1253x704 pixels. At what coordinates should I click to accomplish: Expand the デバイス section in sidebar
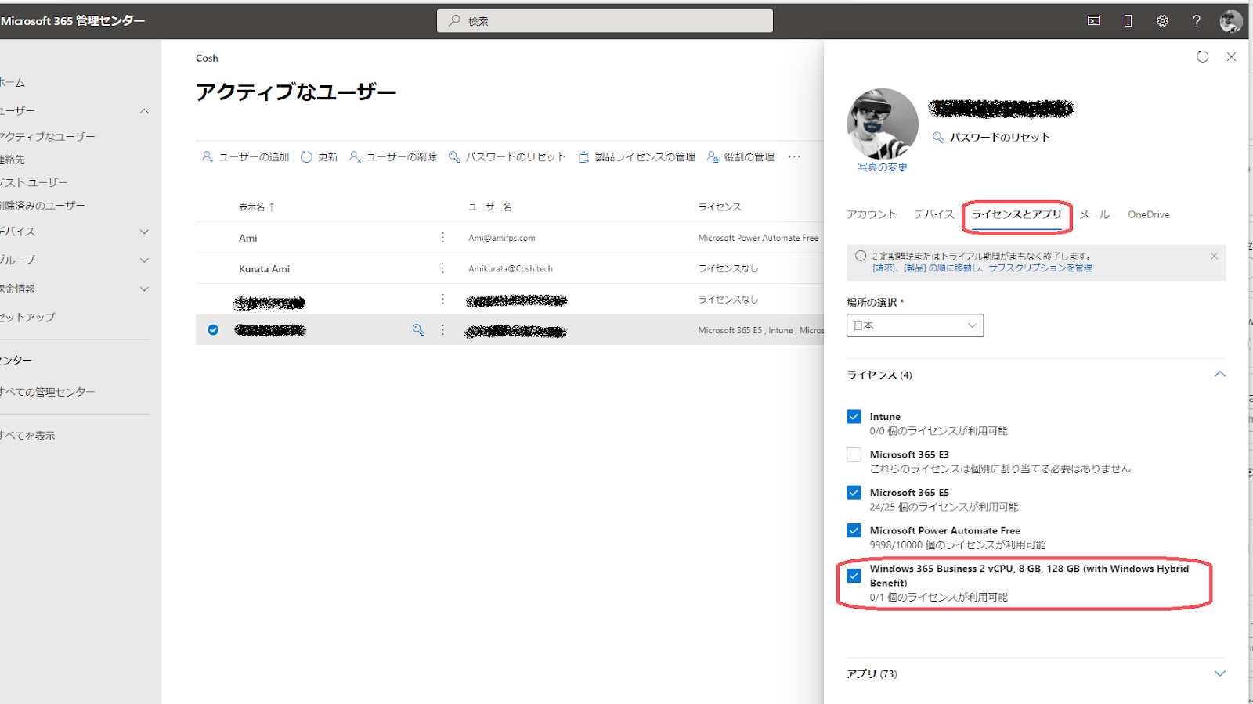(144, 232)
